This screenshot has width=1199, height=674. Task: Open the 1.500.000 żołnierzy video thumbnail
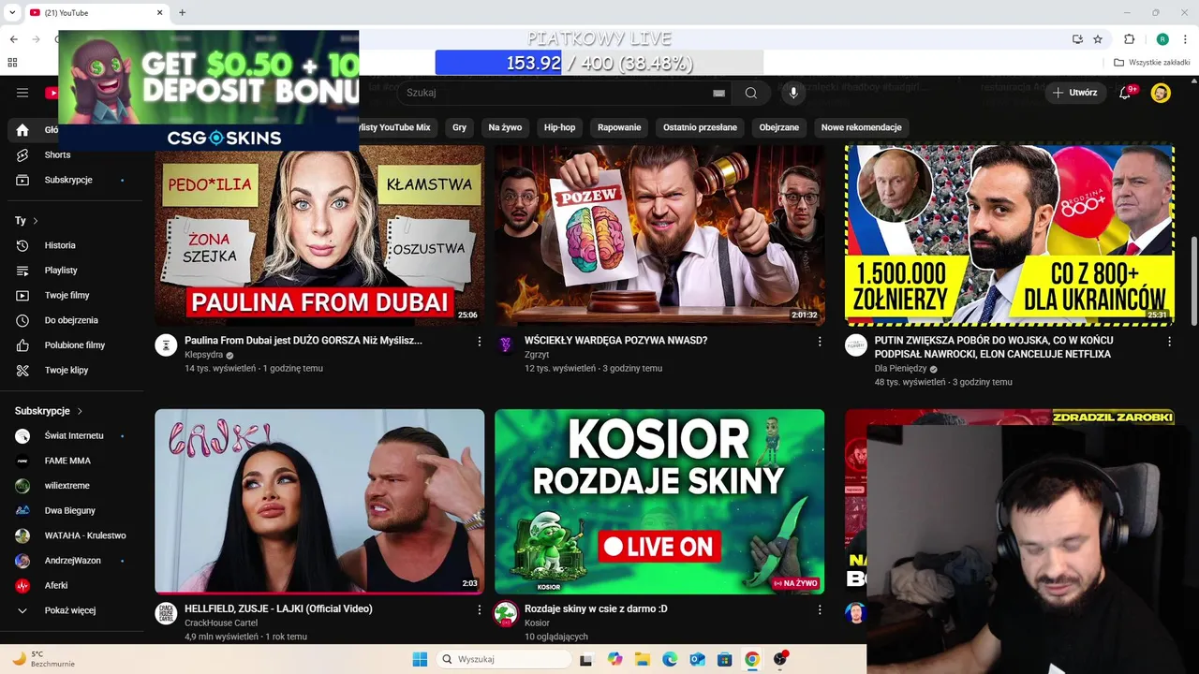(x=1009, y=234)
